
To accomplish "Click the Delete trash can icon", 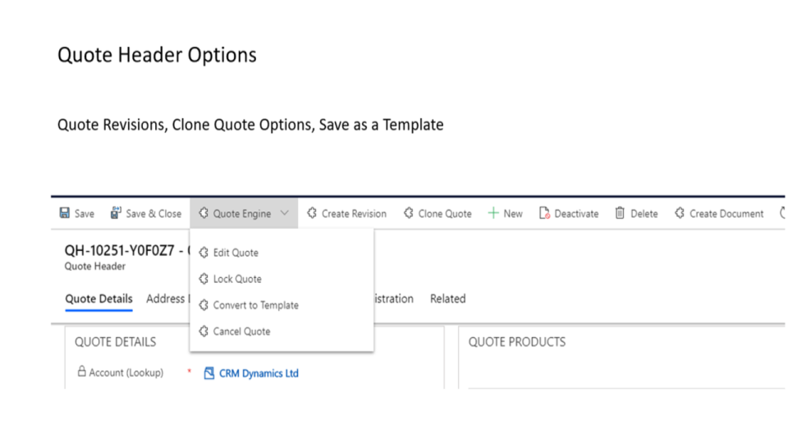I will tap(620, 213).
